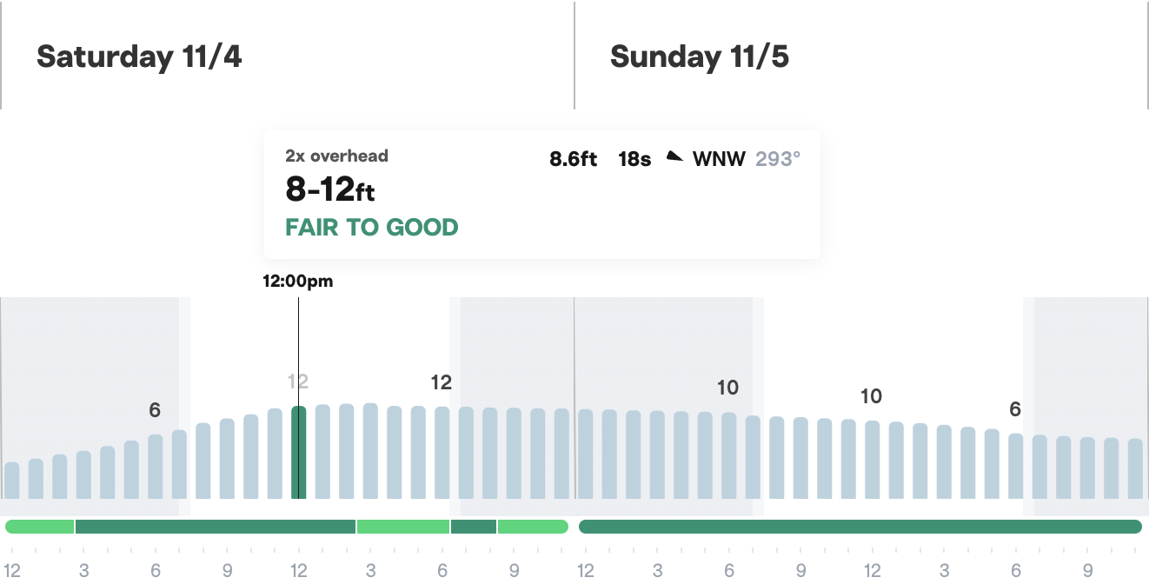Viewport: 1149px width, 584px height.
Task: Click the 8.6ft swell height value
Action: point(574,159)
